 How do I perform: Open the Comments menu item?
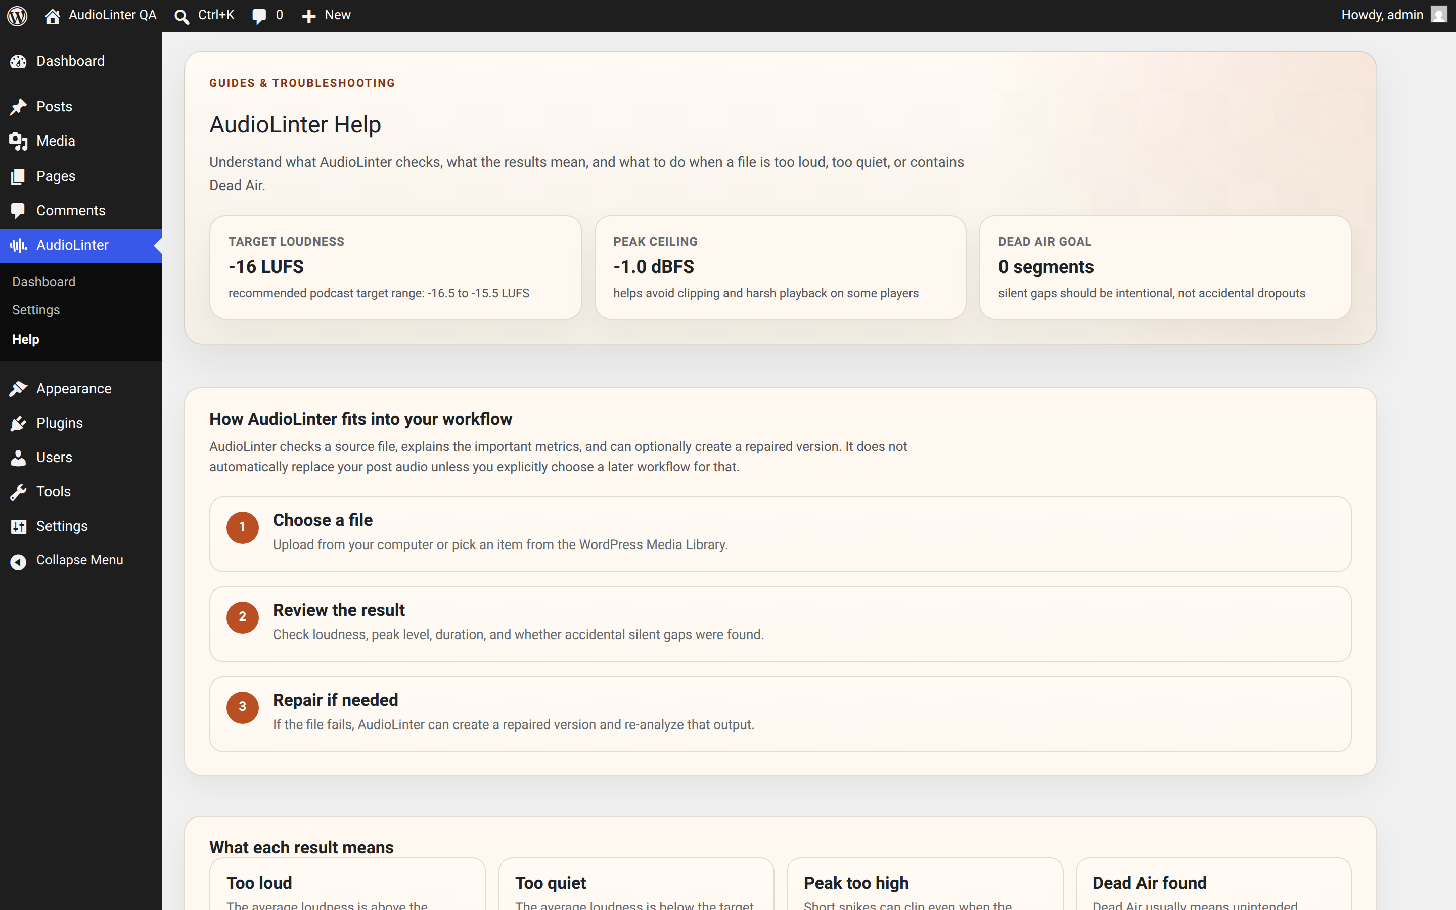point(70,210)
